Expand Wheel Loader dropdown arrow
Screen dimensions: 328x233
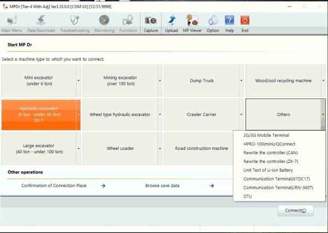[x=160, y=148]
